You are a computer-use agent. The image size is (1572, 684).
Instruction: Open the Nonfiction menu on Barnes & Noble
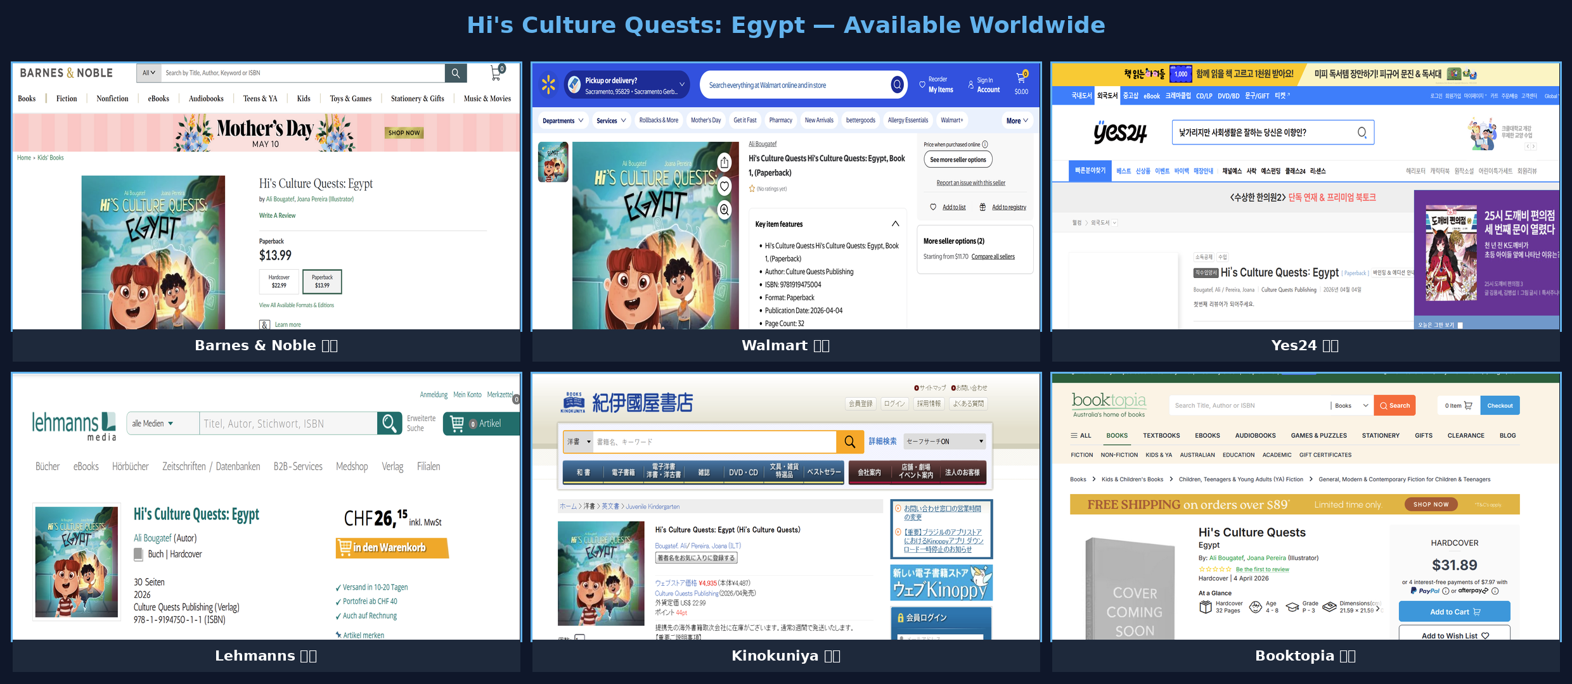112,99
